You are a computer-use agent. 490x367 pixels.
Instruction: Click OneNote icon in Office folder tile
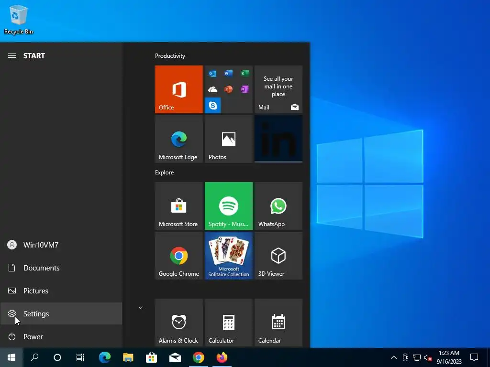[245, 89]
